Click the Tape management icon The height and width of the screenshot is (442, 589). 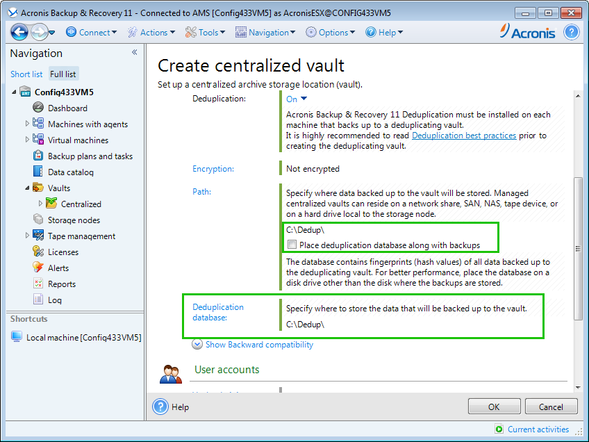(38, 236)
